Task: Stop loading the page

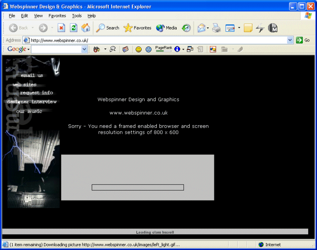Action: [61, 28]
